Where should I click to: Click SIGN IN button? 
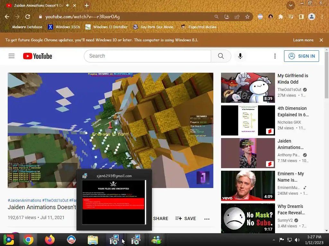(301, 56)
